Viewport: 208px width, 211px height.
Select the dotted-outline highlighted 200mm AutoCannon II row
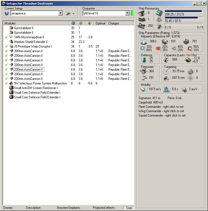coord(68,70)
